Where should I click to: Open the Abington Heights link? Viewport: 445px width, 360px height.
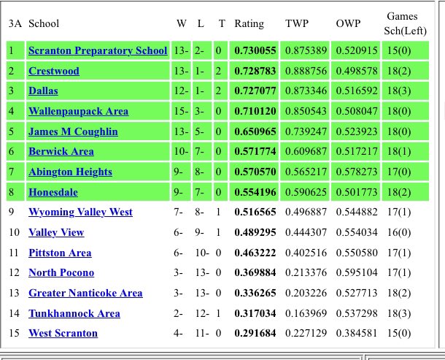[70, 172]
